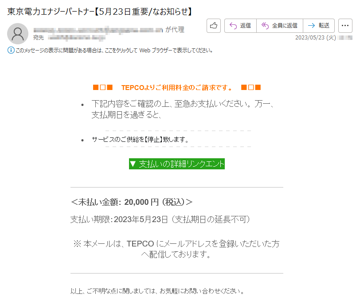The image size is (356, 305).
Task: Click the 宛先 recipient label
Action: tap(39, 38)
